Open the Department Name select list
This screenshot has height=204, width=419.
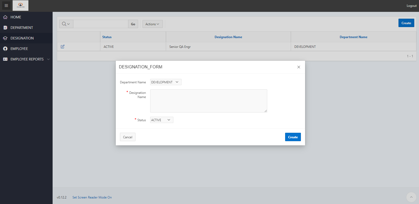[x=166, y=82]
